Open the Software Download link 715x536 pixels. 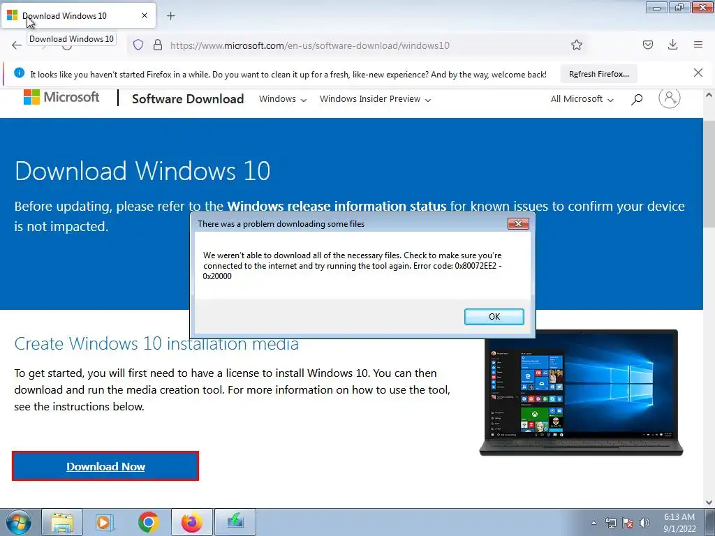tap(188, 99)
